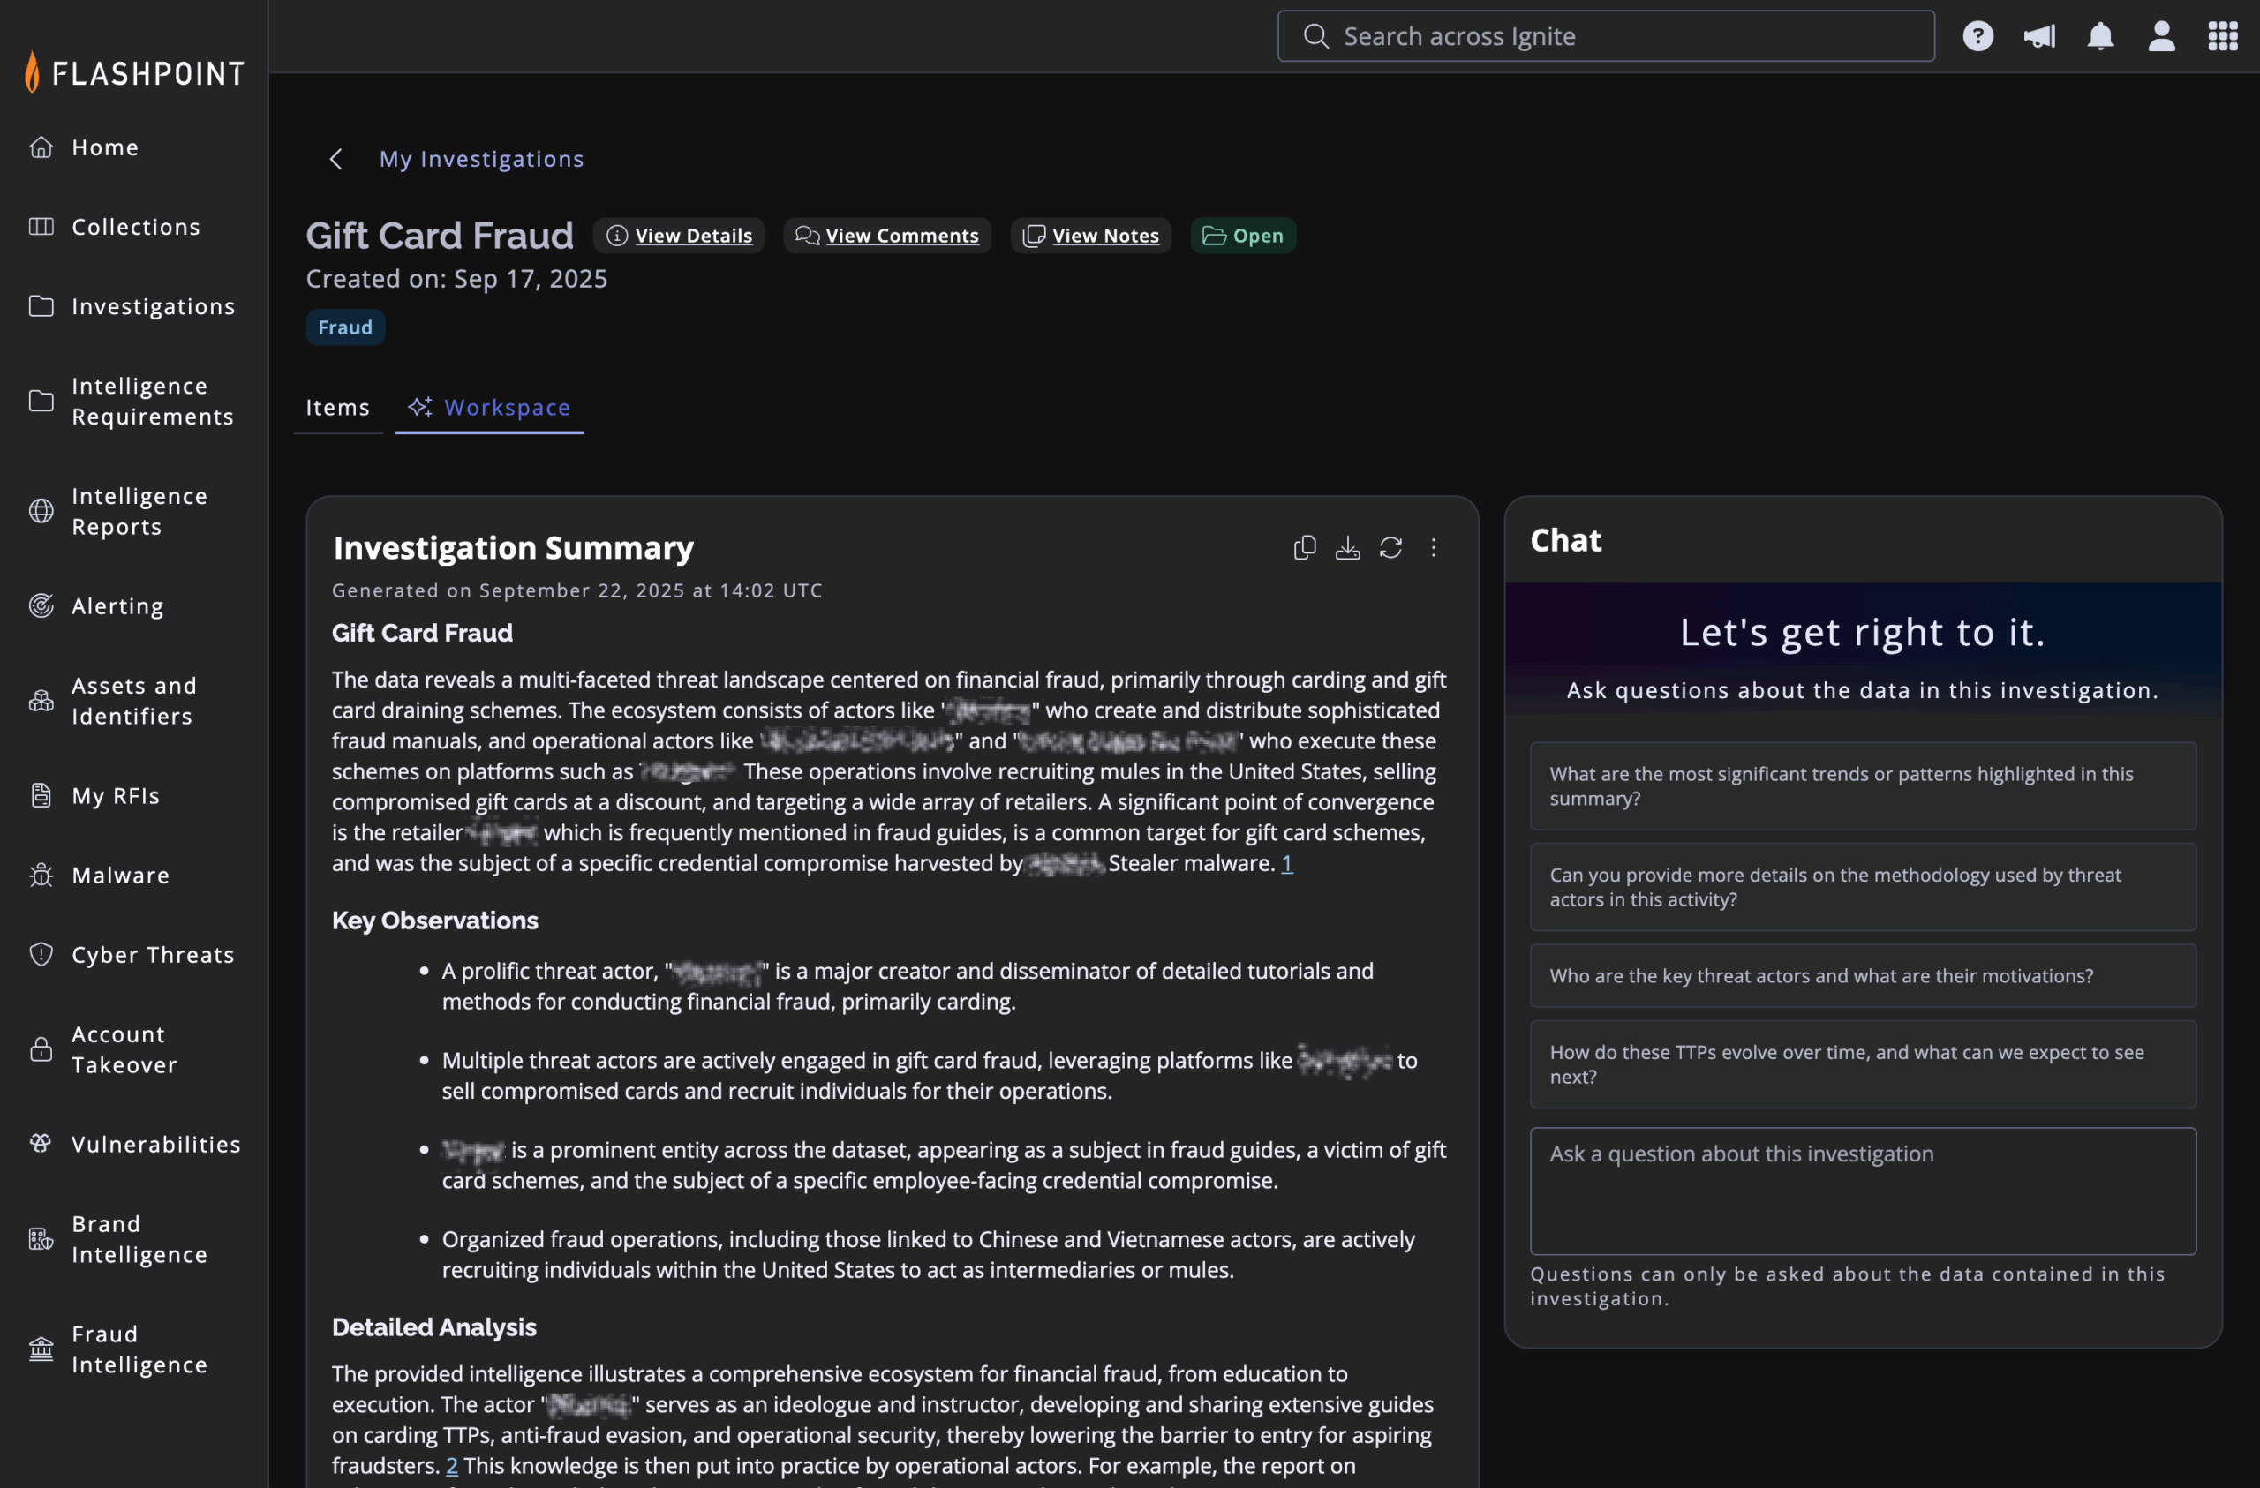Open citation link 2
The width and height of the screenshot is (2260, 1488).
(x=452, y=1465)
